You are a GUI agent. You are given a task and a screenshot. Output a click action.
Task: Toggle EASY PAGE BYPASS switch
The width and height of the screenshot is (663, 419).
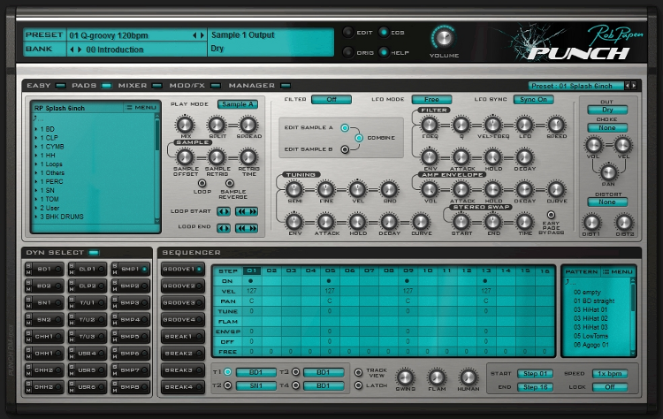click(x=551, y=215)
